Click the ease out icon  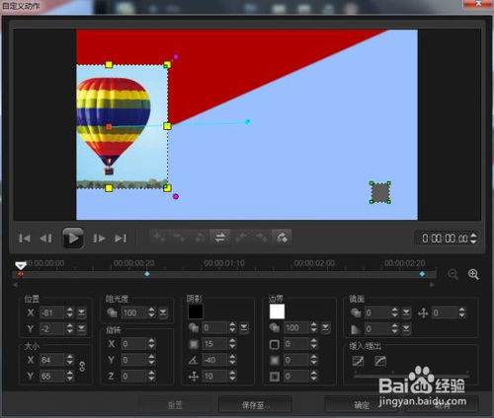point(380,361)
